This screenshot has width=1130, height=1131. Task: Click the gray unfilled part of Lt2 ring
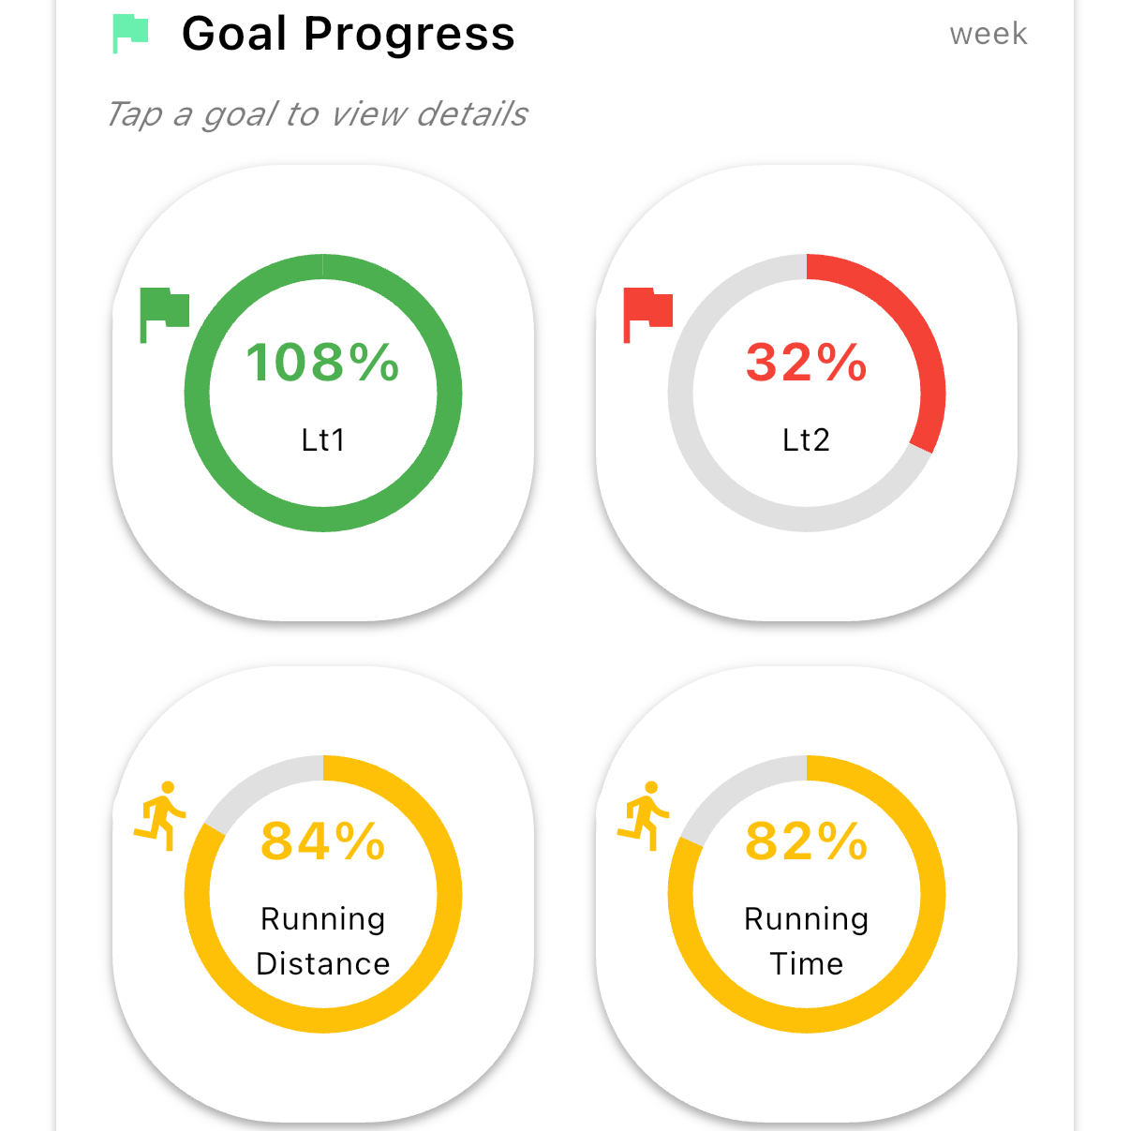point(681,393)
